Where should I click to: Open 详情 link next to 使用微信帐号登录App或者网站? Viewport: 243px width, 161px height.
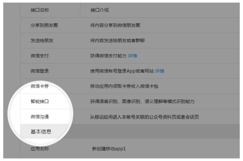pos(160,71)
